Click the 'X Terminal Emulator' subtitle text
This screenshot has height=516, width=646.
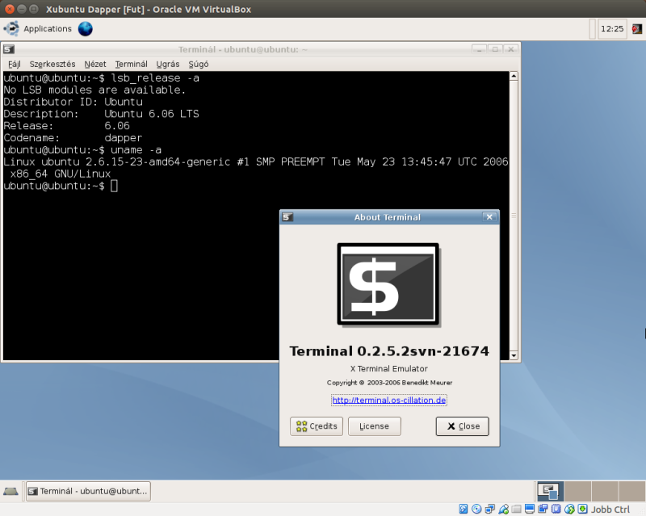[389, 368]
